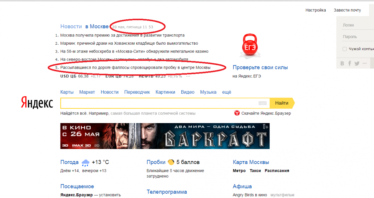This screenshot has height=198, width=374.
Task: Click inside the Yandex search field
Action: (x=159, y=103)
